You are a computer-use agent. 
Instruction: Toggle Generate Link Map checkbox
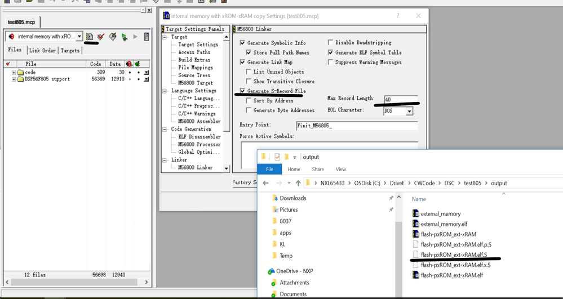[x=243, y=62]
